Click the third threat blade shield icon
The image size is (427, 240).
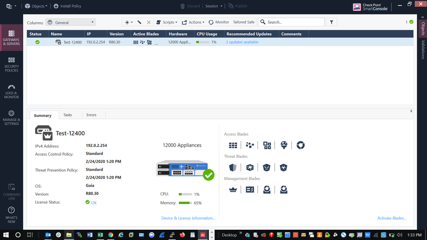[x=267, y=168]
